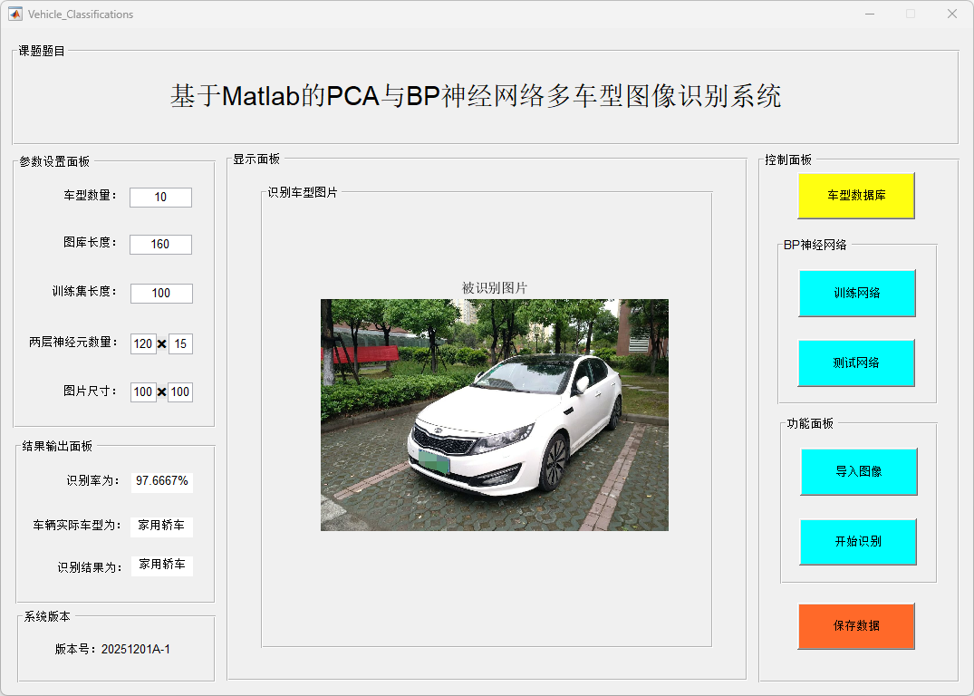974x696 pixels.
Task: Select the image width field in 图片尺寸
Action: (143, 392)
